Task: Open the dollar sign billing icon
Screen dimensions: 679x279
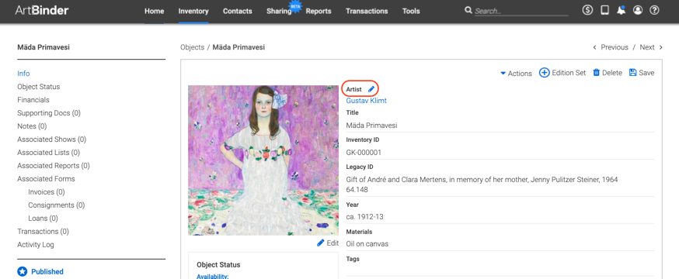Action: click(x=587, y=10)
